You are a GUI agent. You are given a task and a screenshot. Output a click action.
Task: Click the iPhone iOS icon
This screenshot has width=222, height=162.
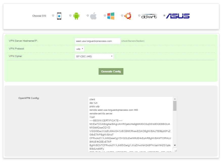[x=59, y=16]
